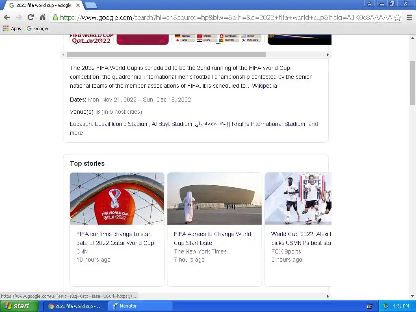Open the home page via house icon
Screen dimensions: 416x312
point(42,17)
